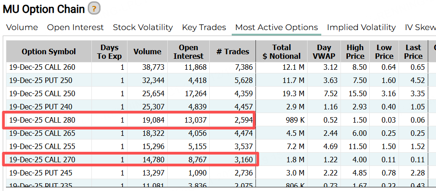Sort by # Trades column header
The width and height of the screenshot is (436, 191).
click(x=233, y=52)
